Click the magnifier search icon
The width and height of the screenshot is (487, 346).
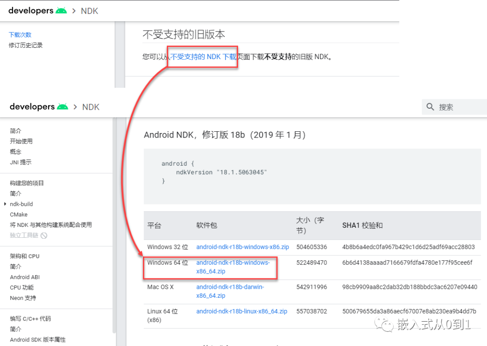(x=430, y=107)
